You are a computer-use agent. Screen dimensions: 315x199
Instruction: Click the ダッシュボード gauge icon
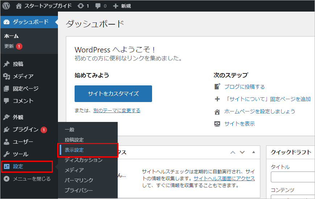point(7,22)
